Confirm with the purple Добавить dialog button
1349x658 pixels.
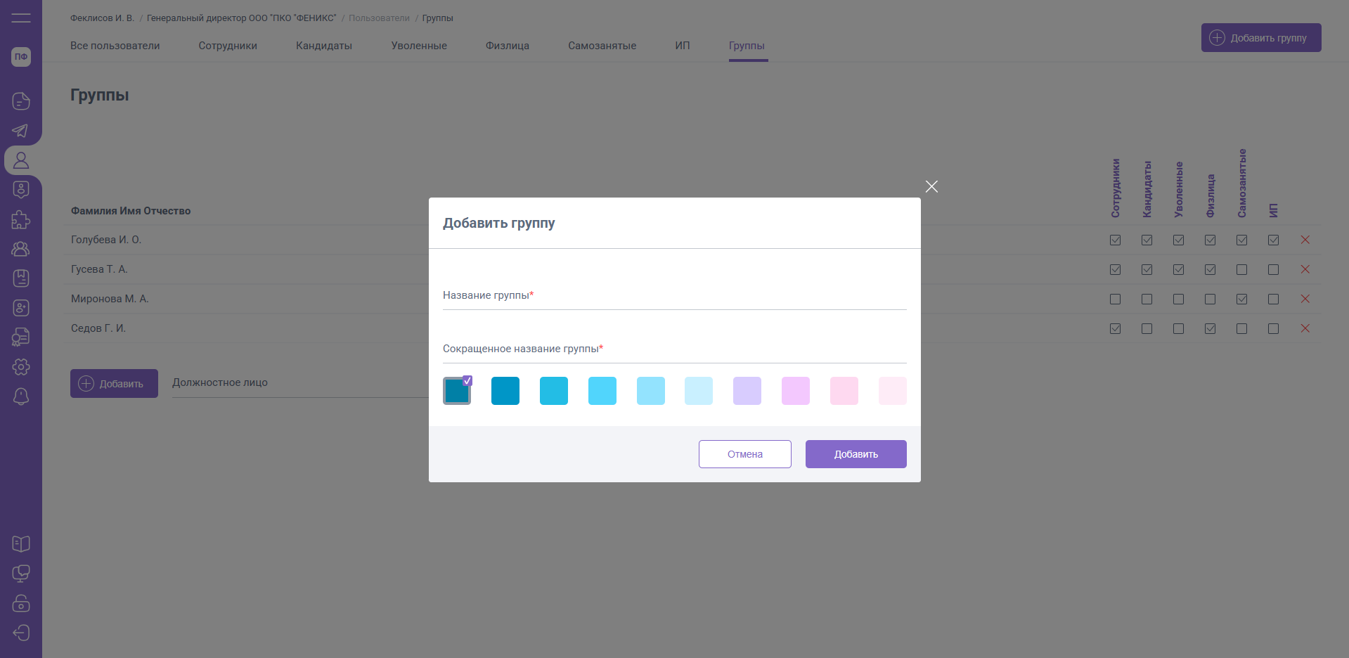[856, 454]
